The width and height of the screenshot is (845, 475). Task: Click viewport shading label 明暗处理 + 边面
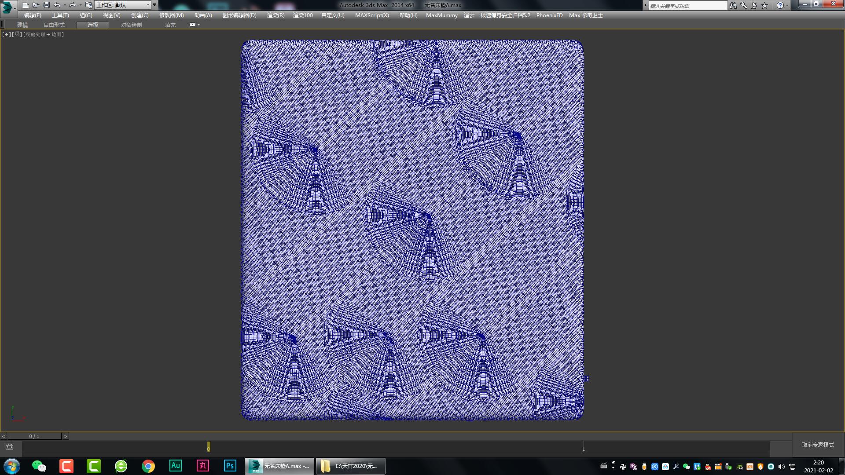point(44,34)
